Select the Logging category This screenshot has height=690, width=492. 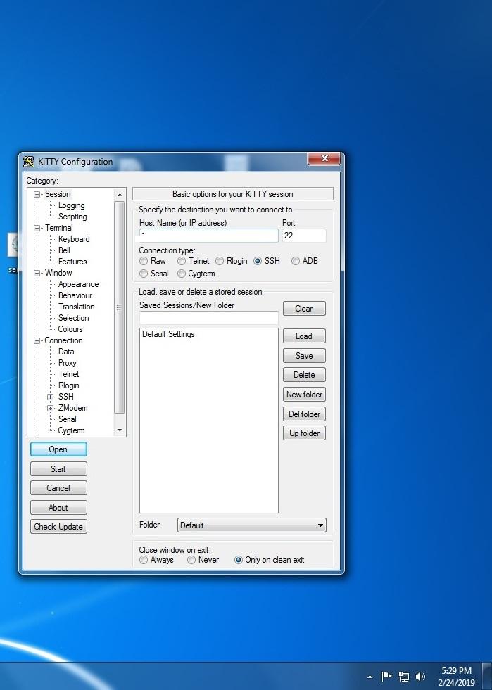tap(71, 205)
